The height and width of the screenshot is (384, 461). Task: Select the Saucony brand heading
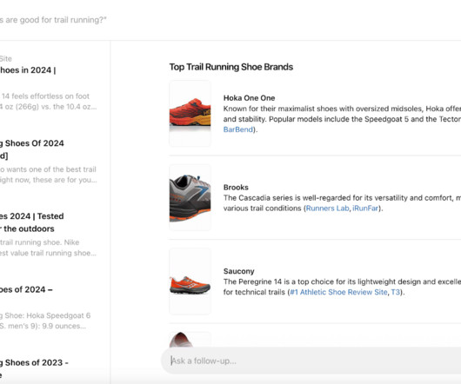pyautogui.click(x=238, y=271)
